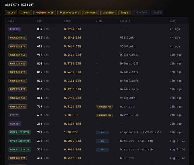Click the Reset filters button
The image size is (194, 165).
[x=157, y=13]
